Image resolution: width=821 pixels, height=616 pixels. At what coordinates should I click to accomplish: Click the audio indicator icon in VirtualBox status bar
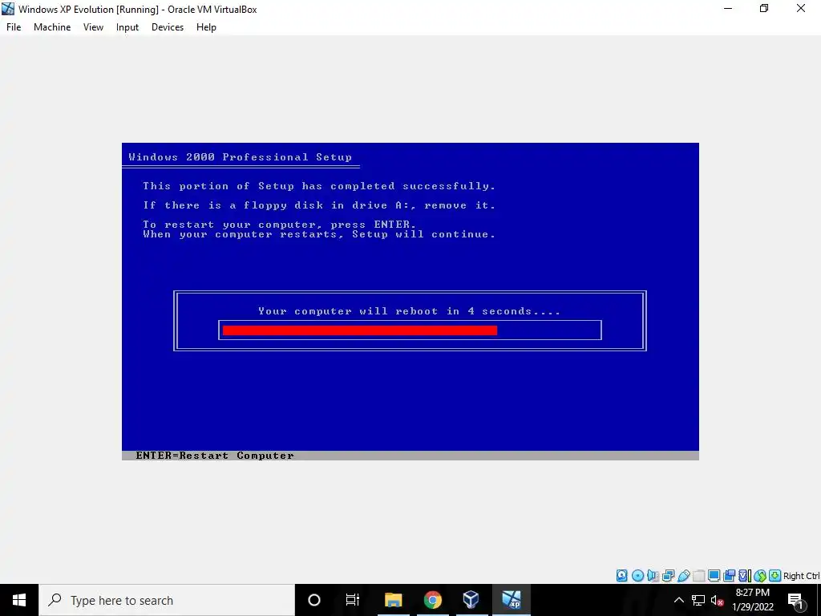pos(653,576)
